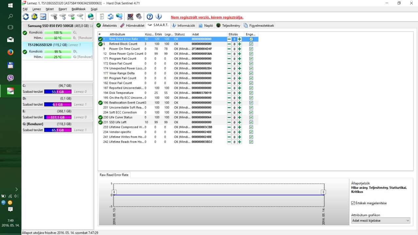Open Attribútum grafikon dropdown
The width and height of the screenshot is (418, 235).
click(381, 221)
